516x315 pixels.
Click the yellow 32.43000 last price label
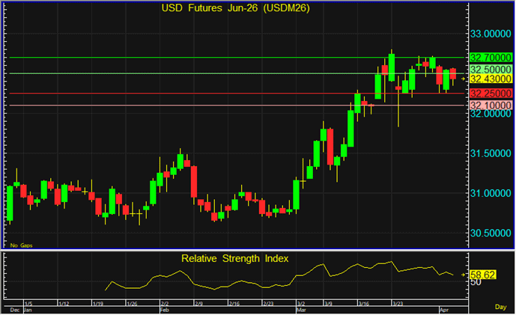(x=491, y=79)
